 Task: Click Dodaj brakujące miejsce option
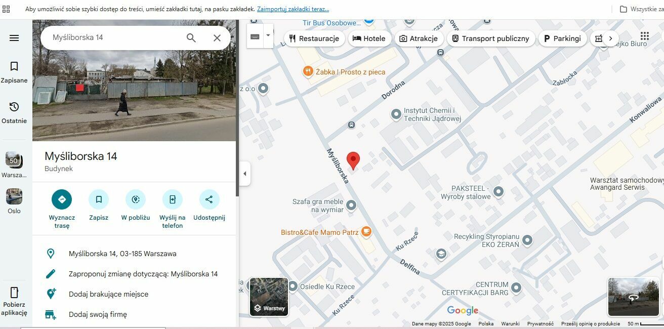point(108,294)
